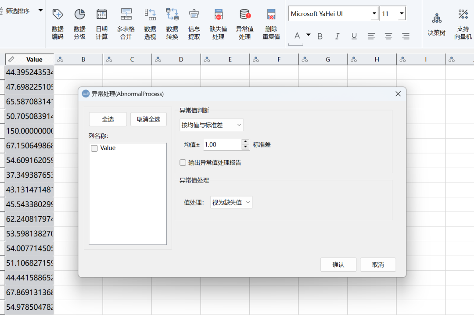Check the Value column checkbox
474x315 pixels.
pos(94,148)
